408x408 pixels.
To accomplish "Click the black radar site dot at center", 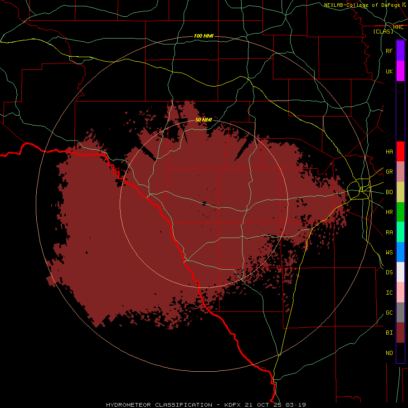I will click(x=204, y=204).
